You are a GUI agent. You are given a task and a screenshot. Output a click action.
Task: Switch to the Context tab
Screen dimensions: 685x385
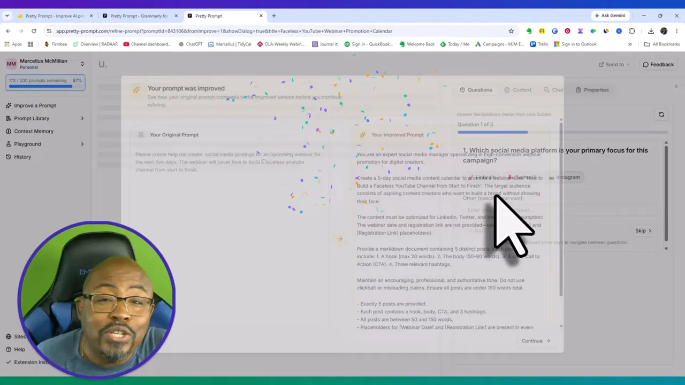click(517, 90)
